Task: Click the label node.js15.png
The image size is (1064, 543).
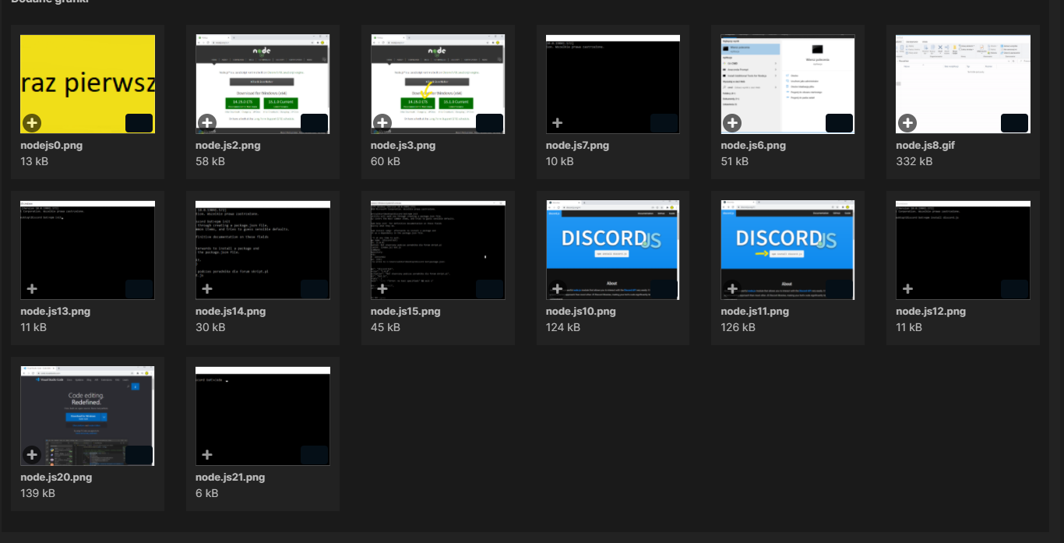Action: (x=406, y=312)
